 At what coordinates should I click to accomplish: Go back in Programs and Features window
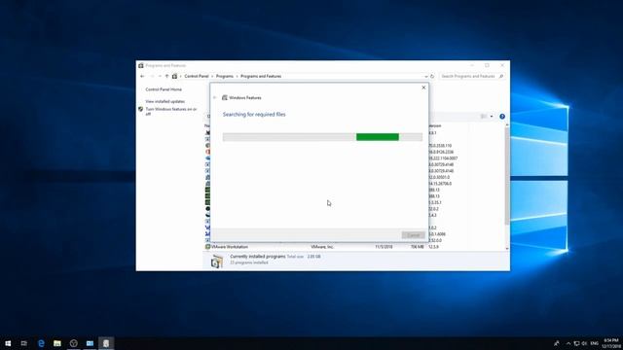point(143,76)
